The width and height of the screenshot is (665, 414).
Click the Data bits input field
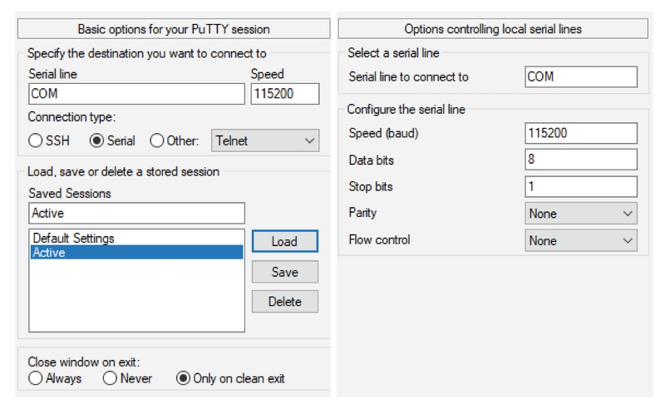pos(581,160)
